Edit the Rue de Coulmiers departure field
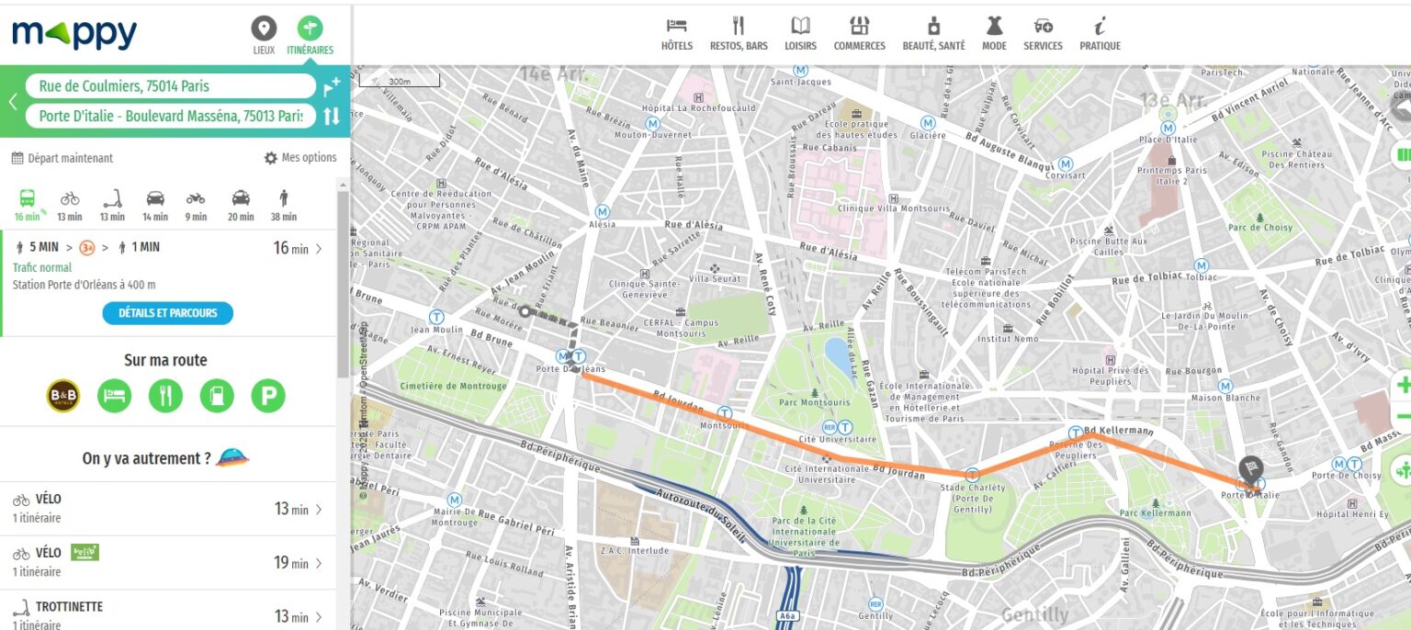Screen dimensions: 1411x630 pos(171,86)
